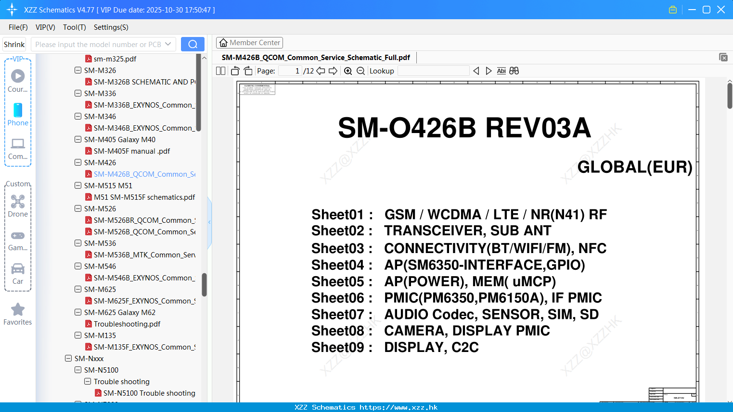Open the model number dropdown arrow
The height and width of the screenshot is (412, 733).
[168, 44]
